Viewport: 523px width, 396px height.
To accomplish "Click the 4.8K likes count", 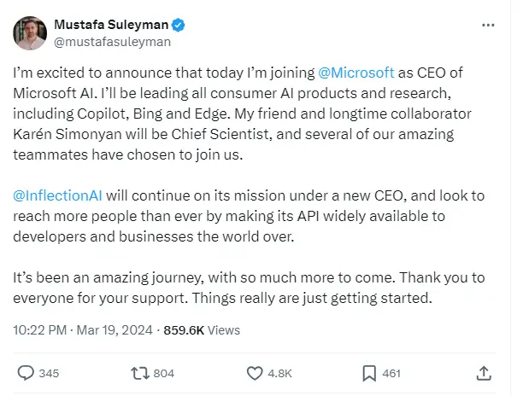I will pos(280,373).
